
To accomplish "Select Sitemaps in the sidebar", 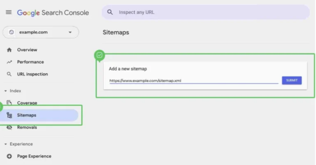I will [x=39, y=115].
